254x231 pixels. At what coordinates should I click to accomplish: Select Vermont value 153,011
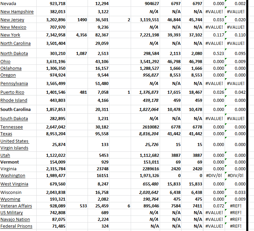click(x=145, y=162)
